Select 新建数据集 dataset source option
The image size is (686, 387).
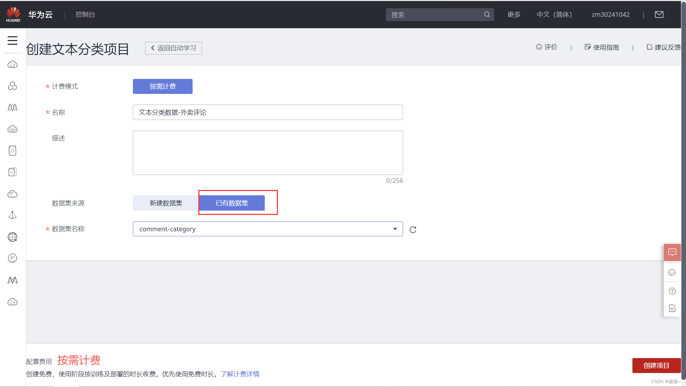166,203
